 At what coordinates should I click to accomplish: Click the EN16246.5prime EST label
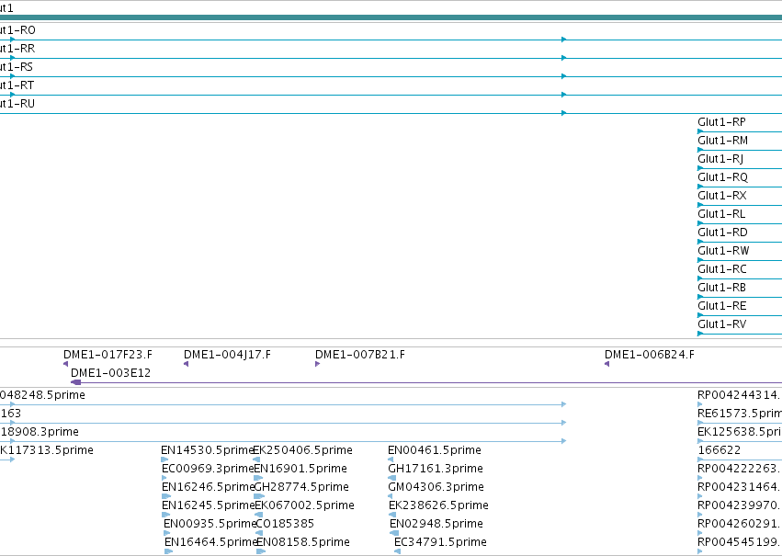coord(208,487)
